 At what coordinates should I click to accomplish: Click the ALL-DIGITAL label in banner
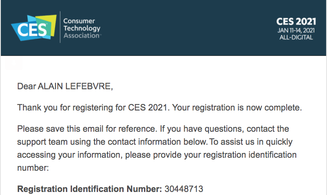296,38
